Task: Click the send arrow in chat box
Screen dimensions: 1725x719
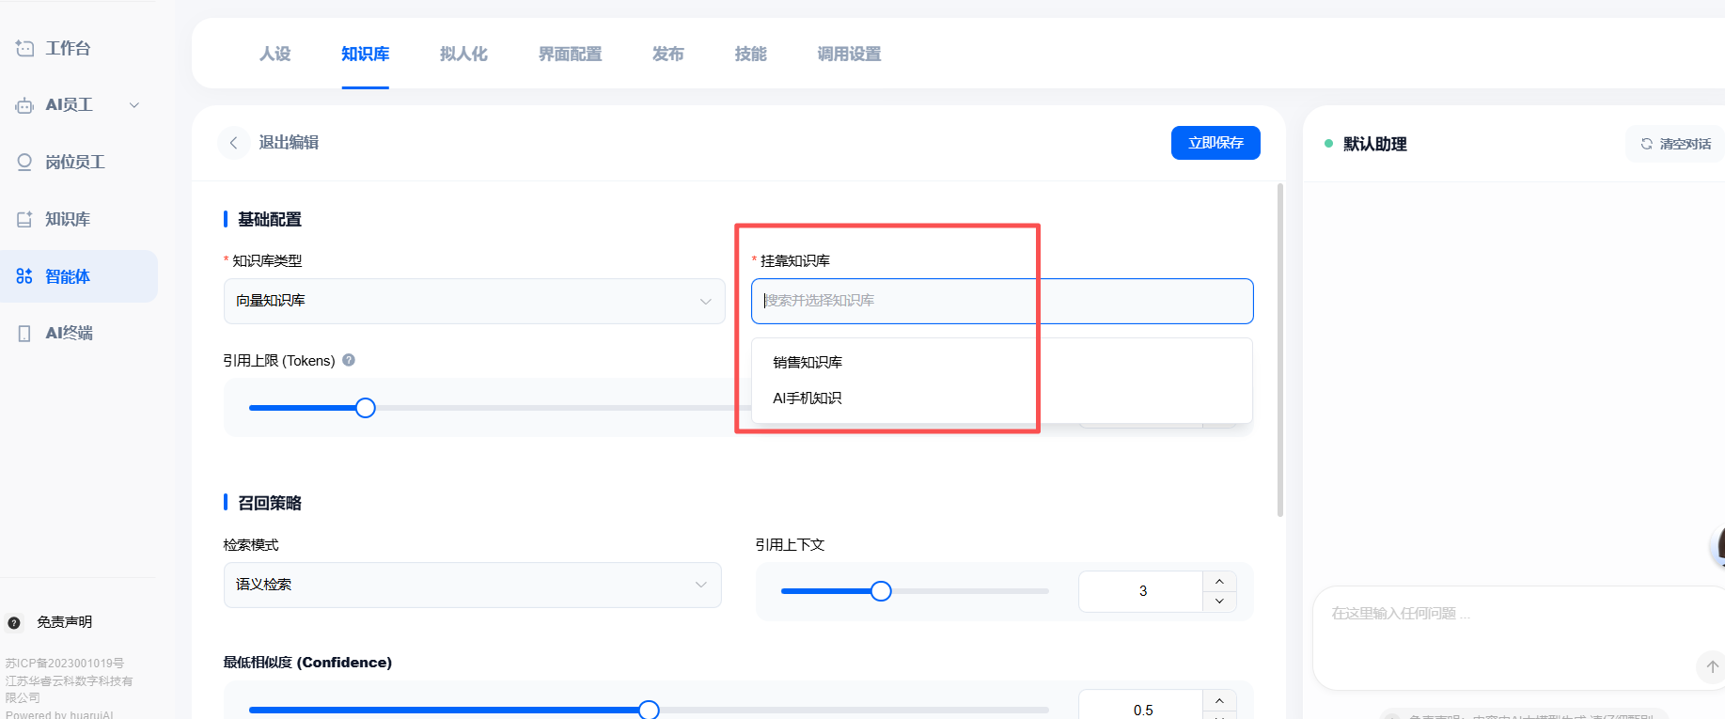Action: (1711, 666)
